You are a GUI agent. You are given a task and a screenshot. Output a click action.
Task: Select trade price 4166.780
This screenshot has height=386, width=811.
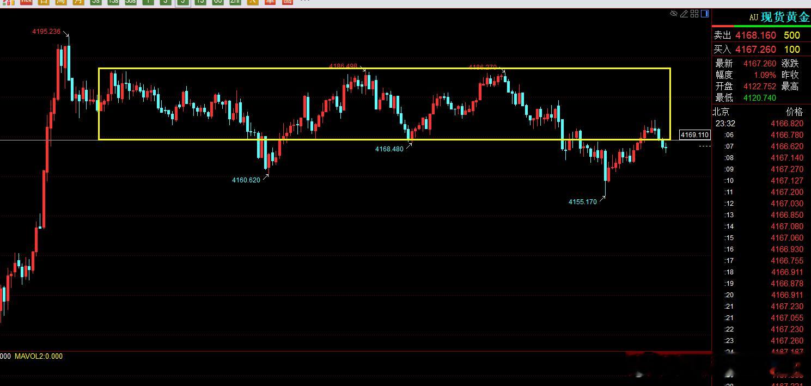click(787, 135)
